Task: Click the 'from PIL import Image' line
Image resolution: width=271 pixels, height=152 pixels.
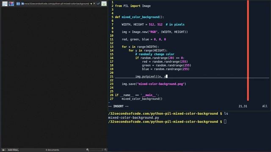Action: click(x=133, y=6)
